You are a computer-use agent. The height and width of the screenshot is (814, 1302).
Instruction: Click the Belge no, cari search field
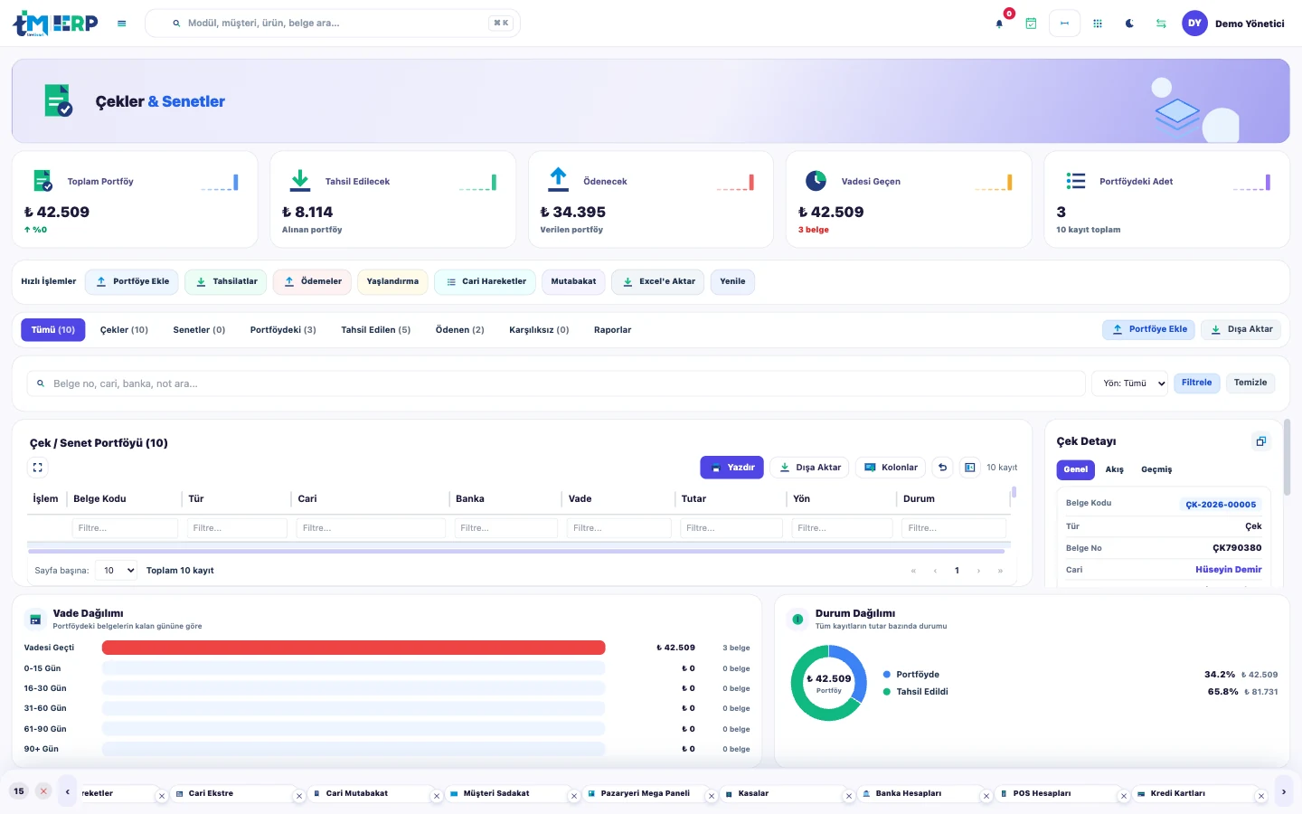pyautogui.click(x=556, y=383)
